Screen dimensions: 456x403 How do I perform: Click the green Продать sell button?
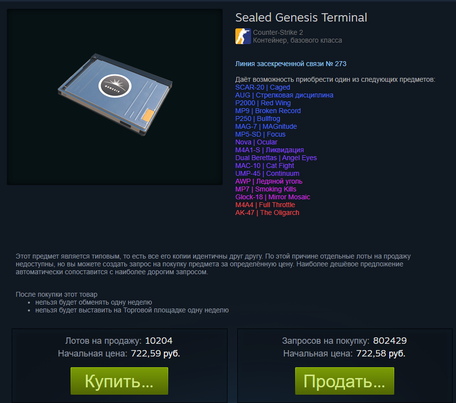pyautogui.click(x=344, y=381)
